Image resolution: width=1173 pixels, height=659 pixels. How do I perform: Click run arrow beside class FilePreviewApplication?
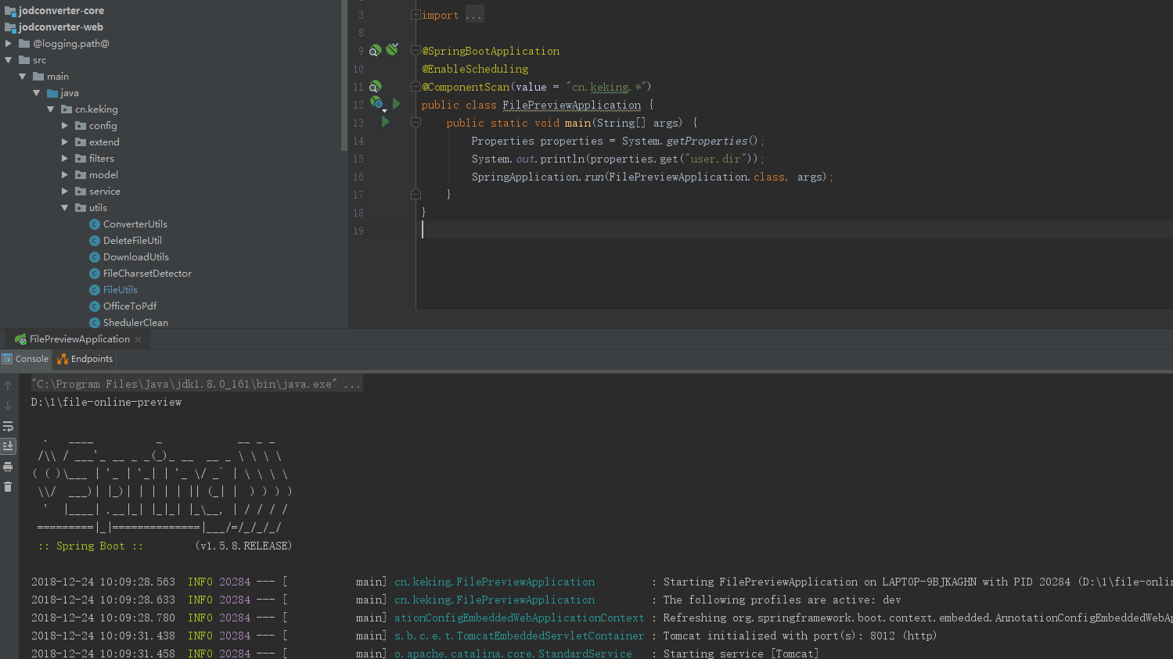pyautogui.click(x=397, y=103)
